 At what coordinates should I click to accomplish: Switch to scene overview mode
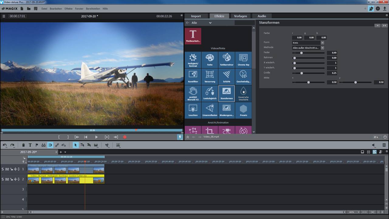click(x=368, y=152)
